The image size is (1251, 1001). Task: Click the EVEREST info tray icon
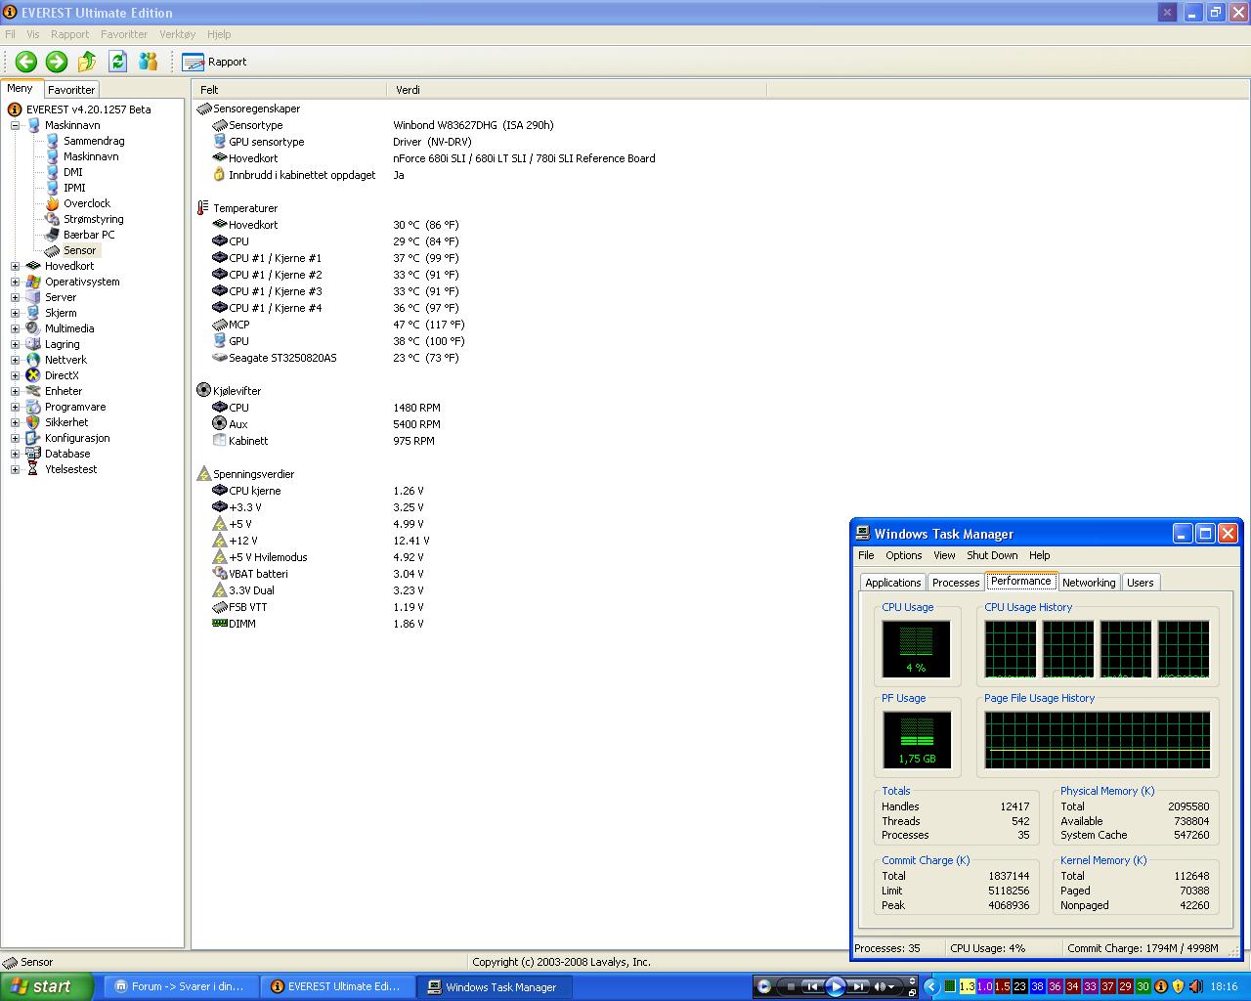coord(1161,986)
